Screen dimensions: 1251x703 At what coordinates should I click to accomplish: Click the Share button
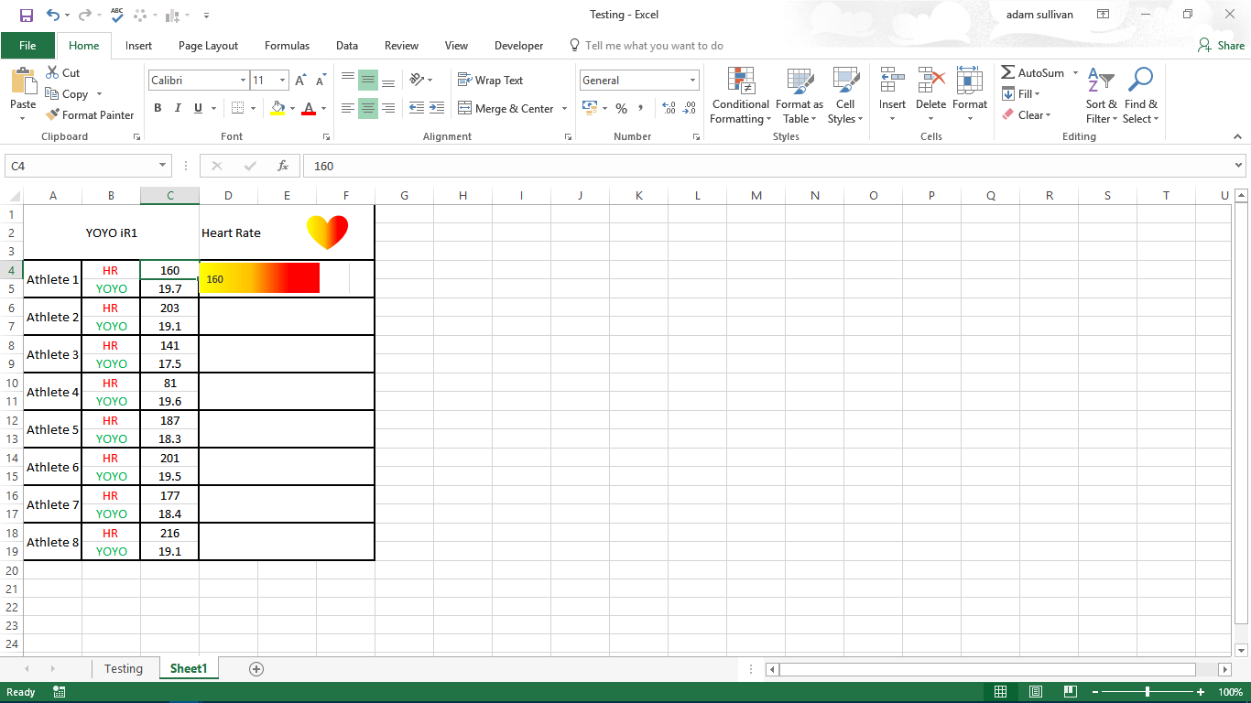(x=1222, y=46)
